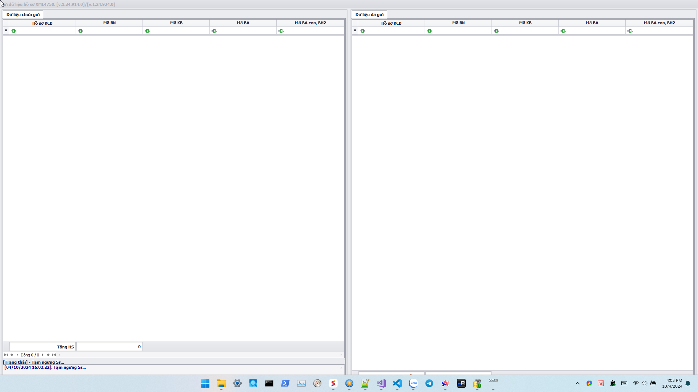Sort by 'Hồ sơ KCB' column in the sent grid
Viewport: 698px width, 392px height.
tap(391, 23)
